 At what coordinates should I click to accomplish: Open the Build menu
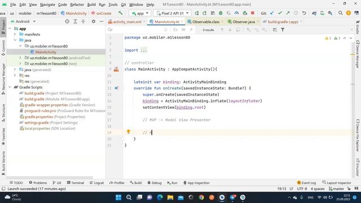pos(91,5)
